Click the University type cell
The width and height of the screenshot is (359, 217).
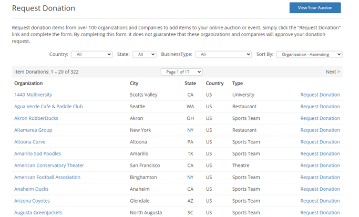[x=243, y=95]
